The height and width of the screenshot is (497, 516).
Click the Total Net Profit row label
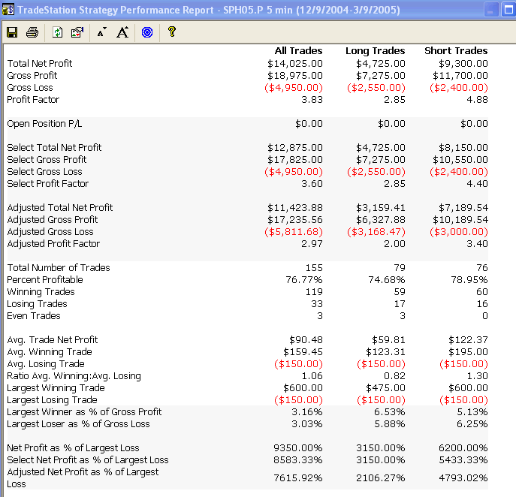point(40,63)
